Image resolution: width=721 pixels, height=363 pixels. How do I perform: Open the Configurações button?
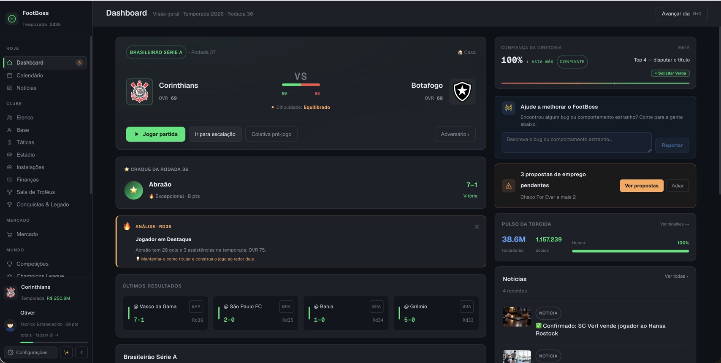(30, 352)
